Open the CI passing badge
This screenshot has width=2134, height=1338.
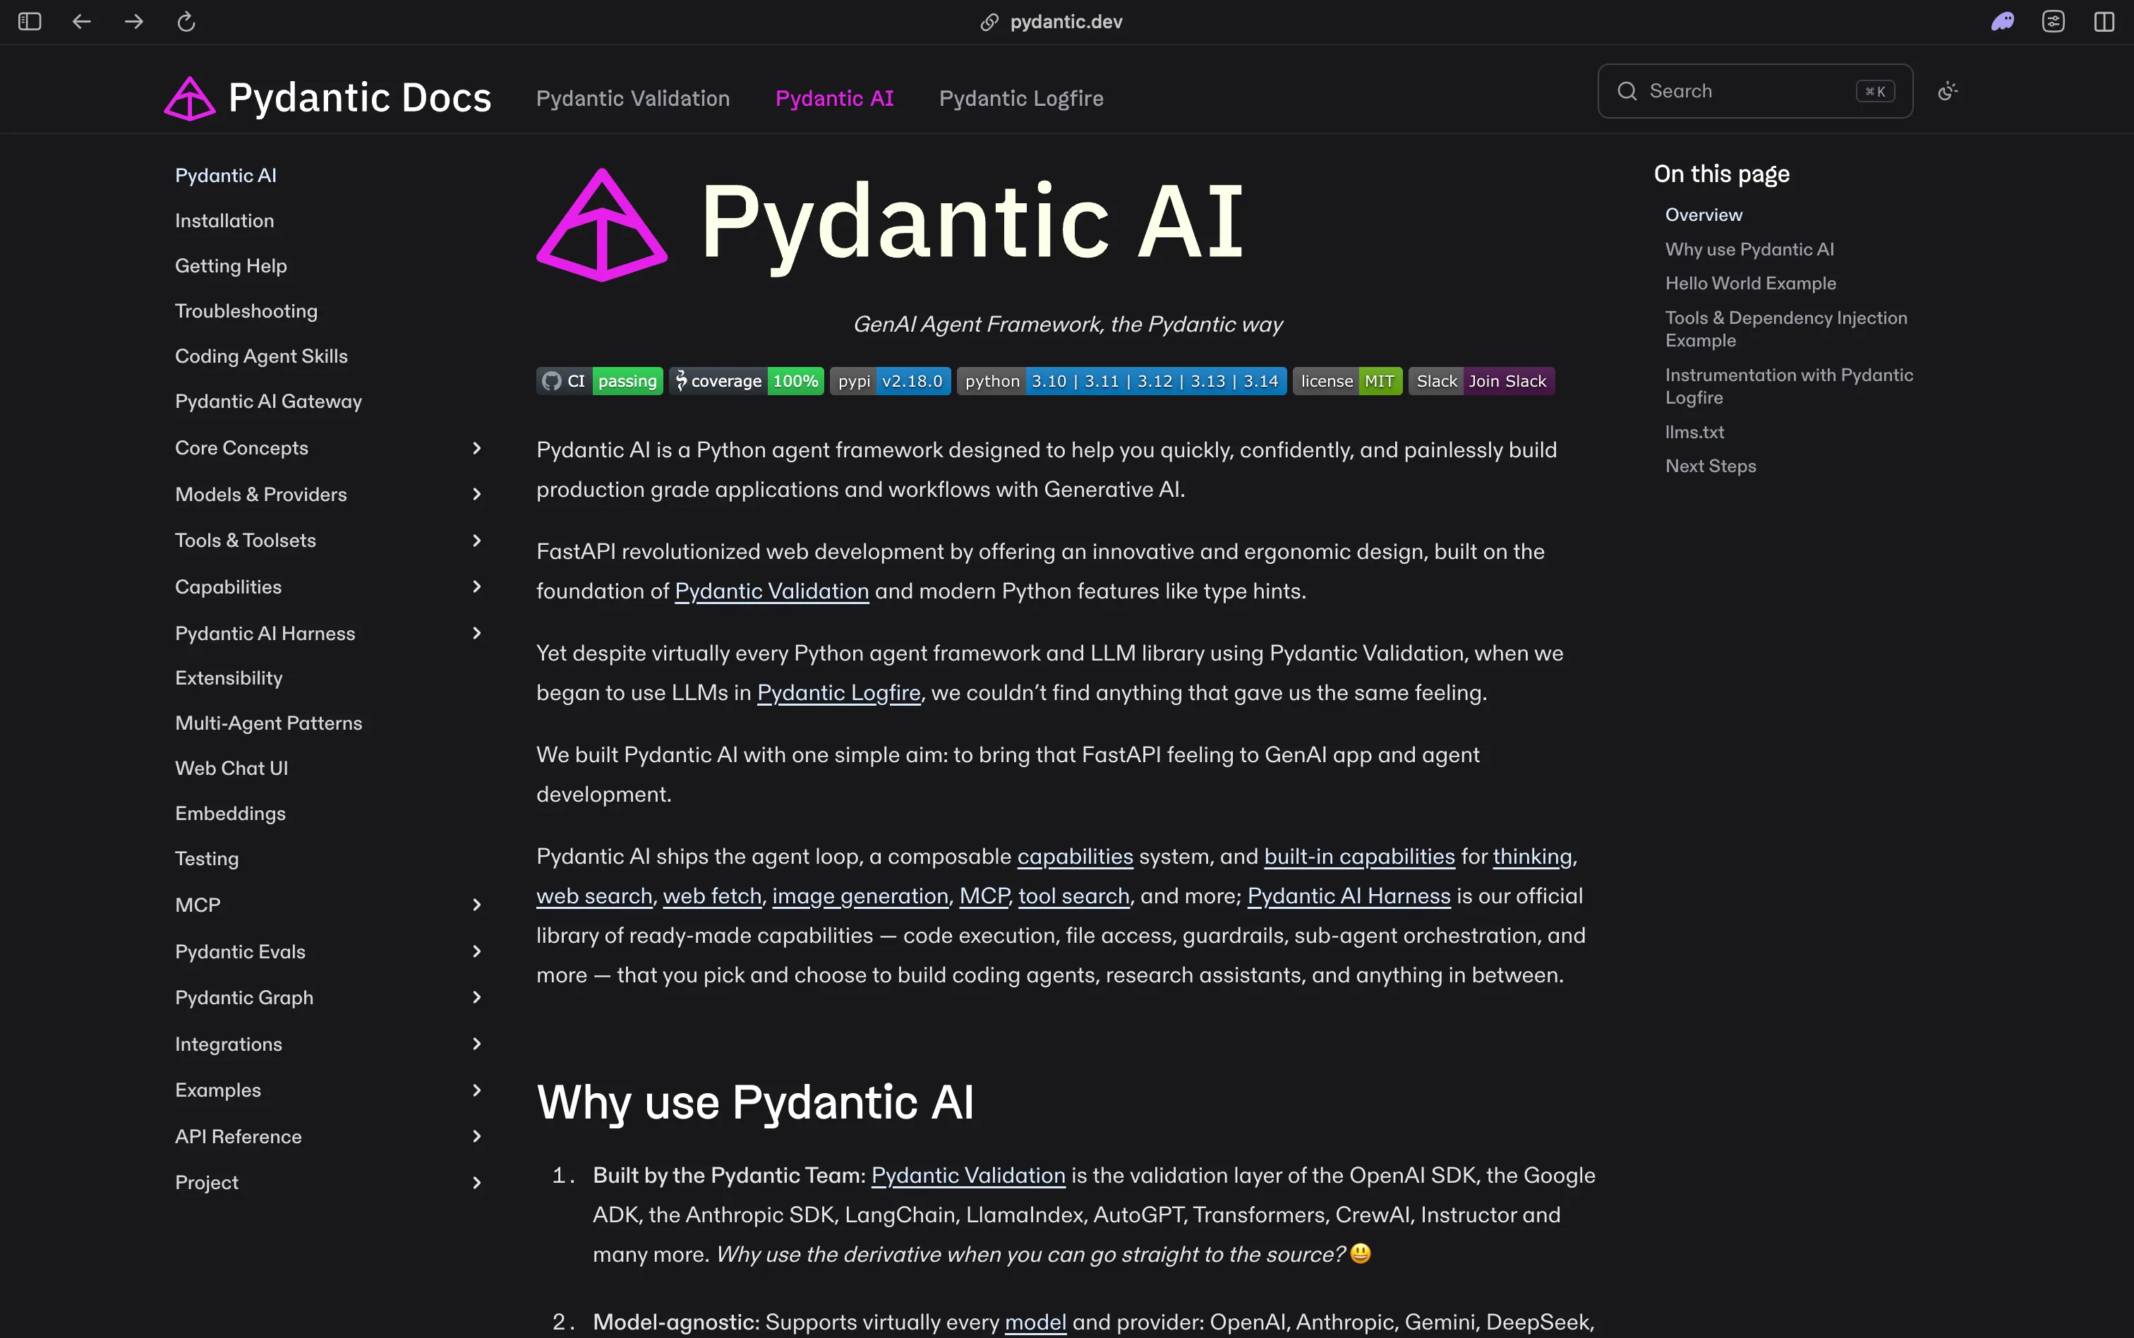(599, 381)
